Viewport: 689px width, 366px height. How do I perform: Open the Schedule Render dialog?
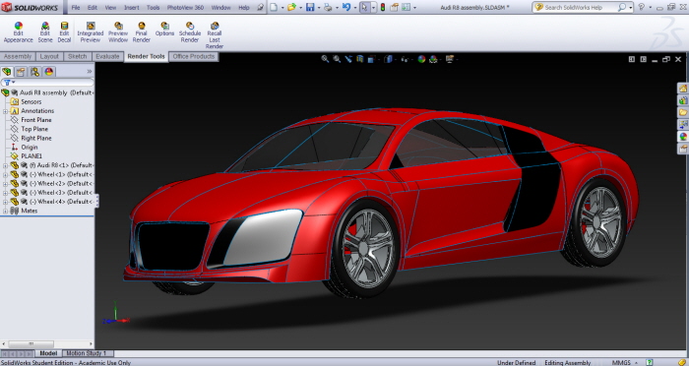tap(190, 32)
